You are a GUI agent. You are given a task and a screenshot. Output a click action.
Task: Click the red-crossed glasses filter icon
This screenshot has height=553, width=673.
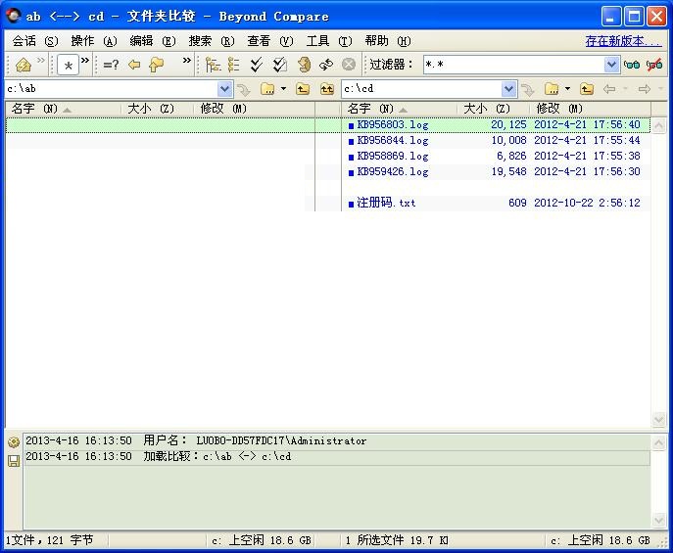click(x=654, y=65)
